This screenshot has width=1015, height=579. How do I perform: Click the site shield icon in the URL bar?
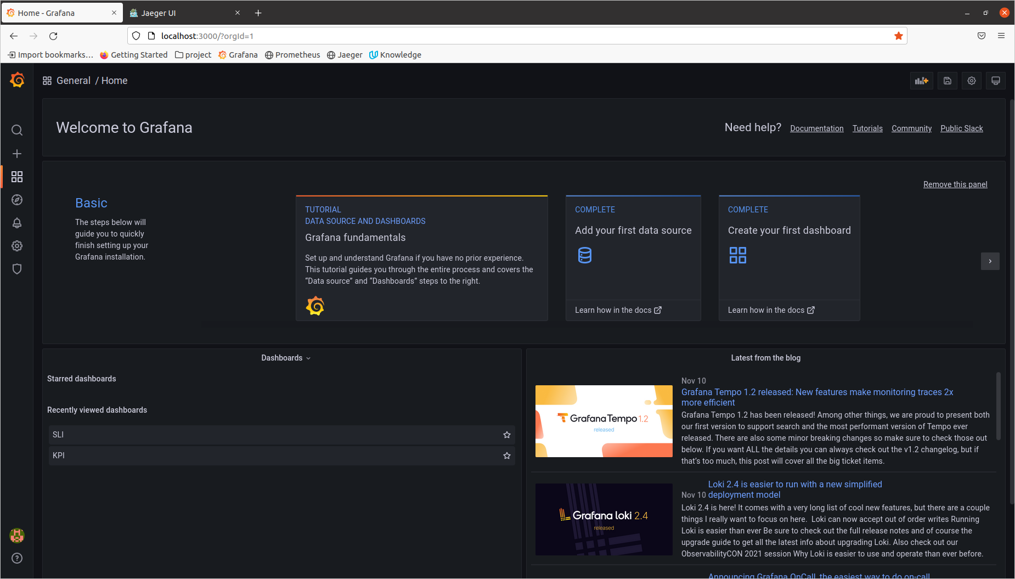point(136,36)
